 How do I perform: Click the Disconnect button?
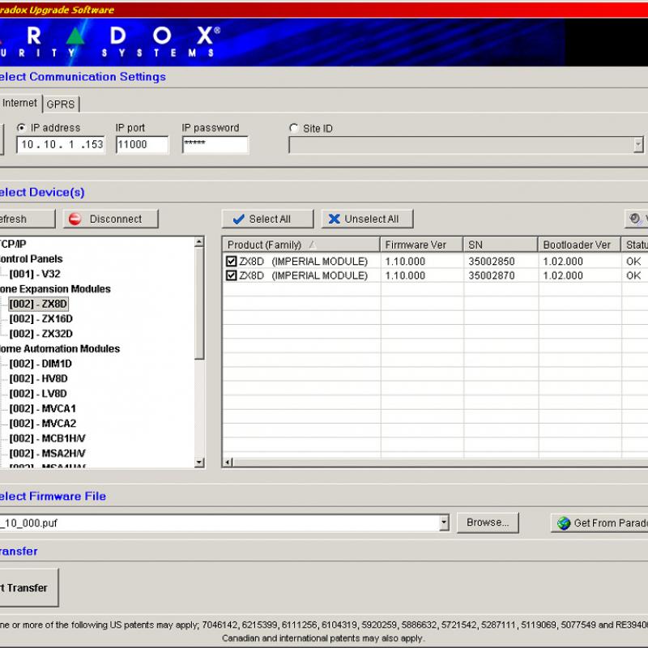[x=110, y=219]
